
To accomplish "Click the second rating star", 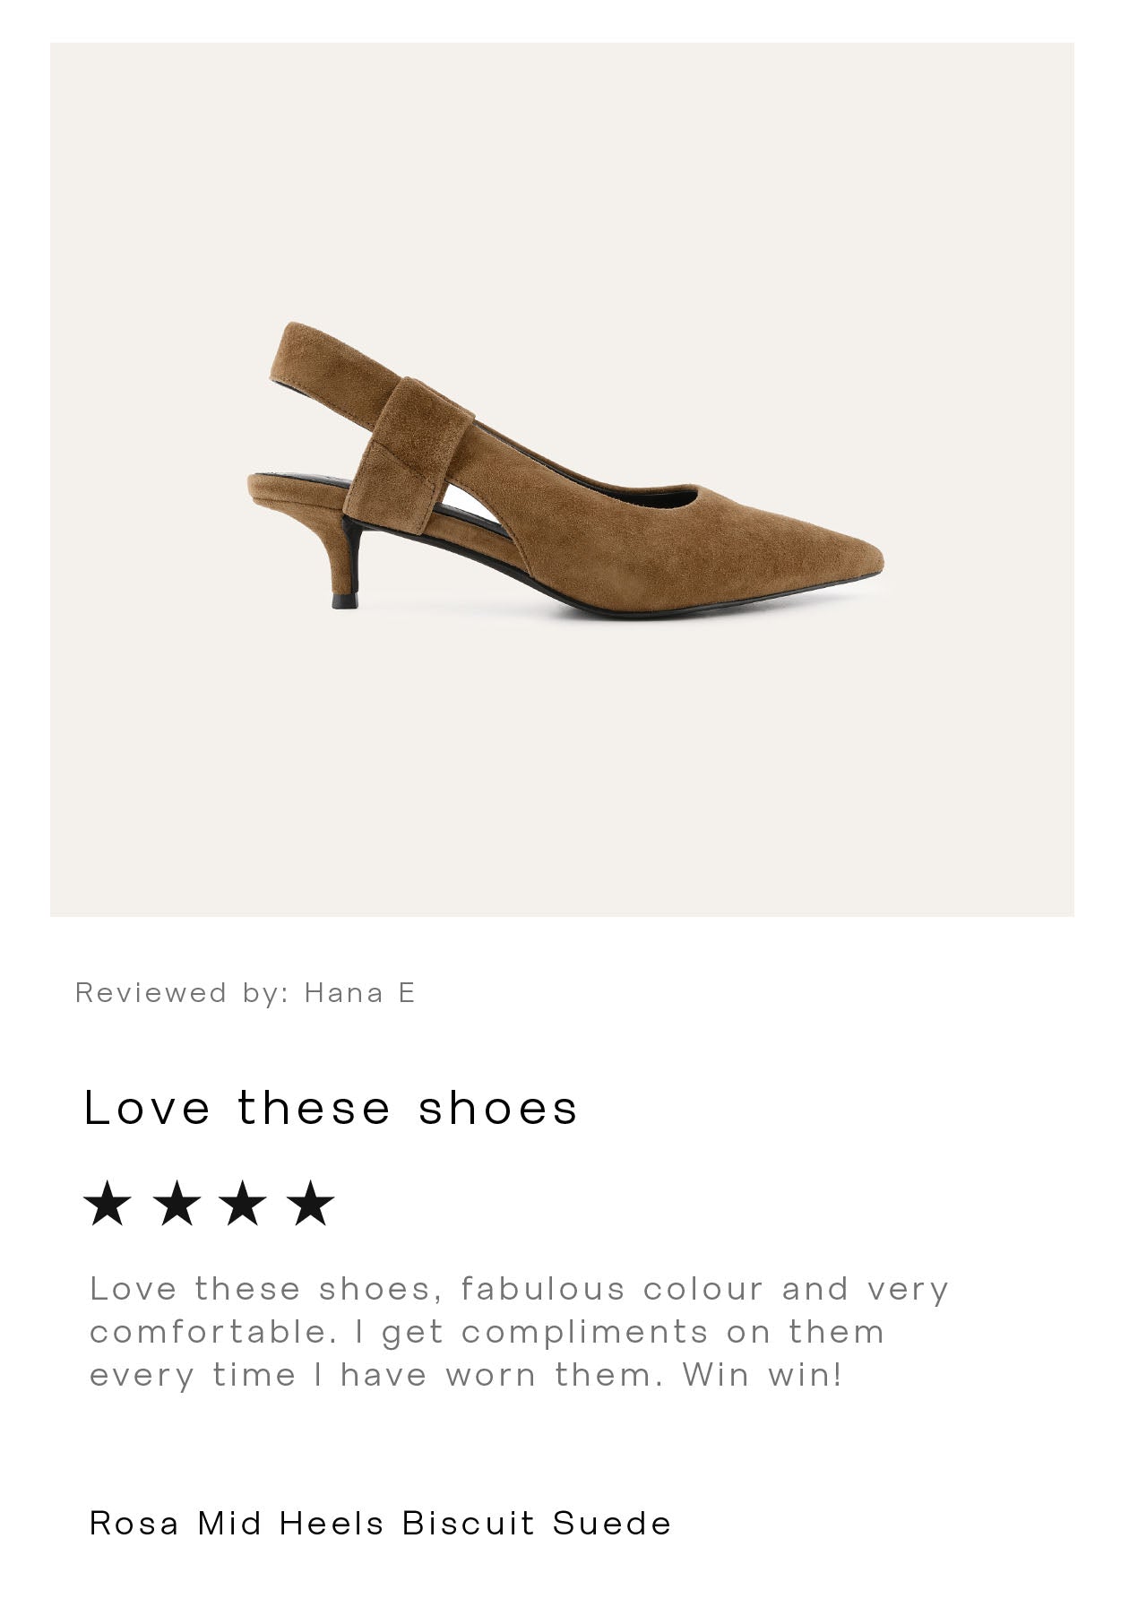I will pos(177,1203).
